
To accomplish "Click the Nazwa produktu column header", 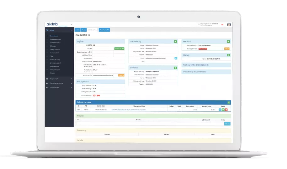I will [x=139, y=106].
